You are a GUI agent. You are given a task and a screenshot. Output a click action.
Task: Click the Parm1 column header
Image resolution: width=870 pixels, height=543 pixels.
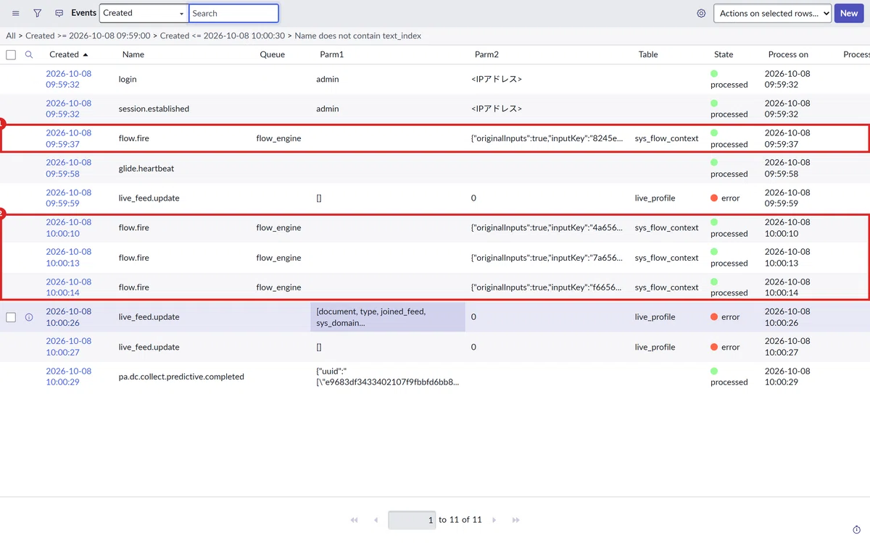332,54
